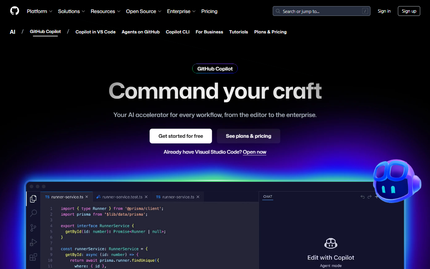
Task: Follow the Open now link
Action: click(254, 152)
